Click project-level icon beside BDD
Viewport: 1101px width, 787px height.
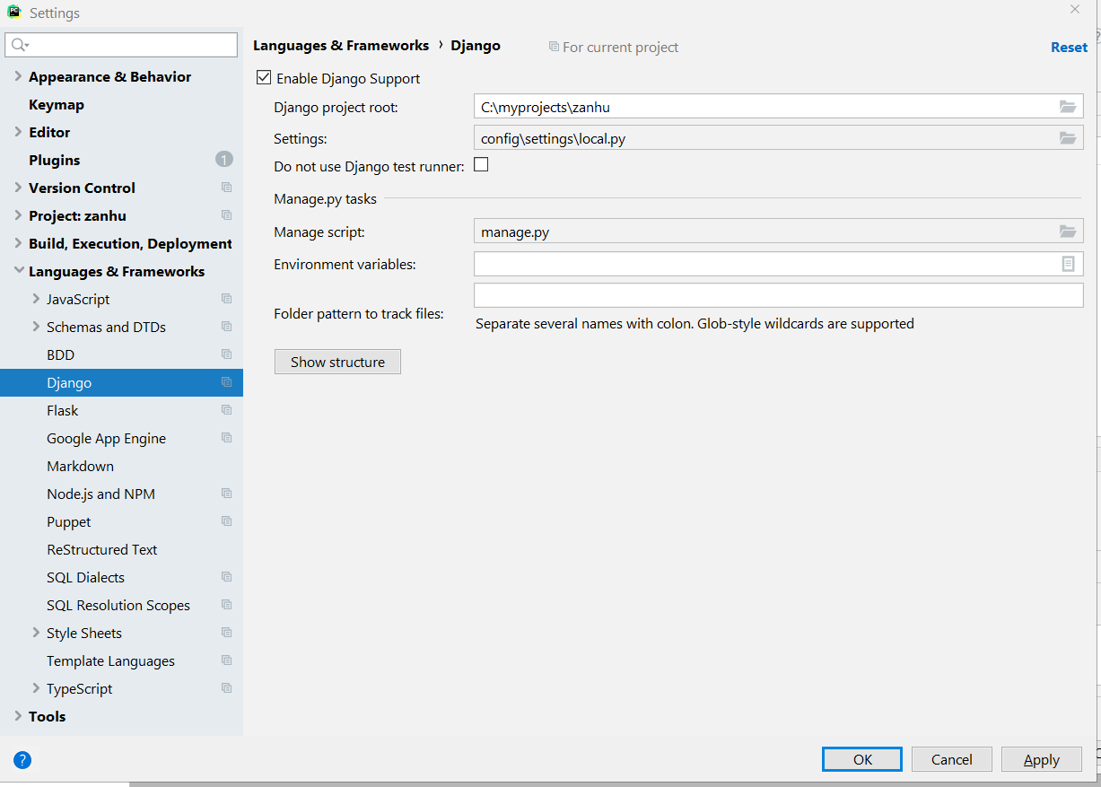[226, 354]
